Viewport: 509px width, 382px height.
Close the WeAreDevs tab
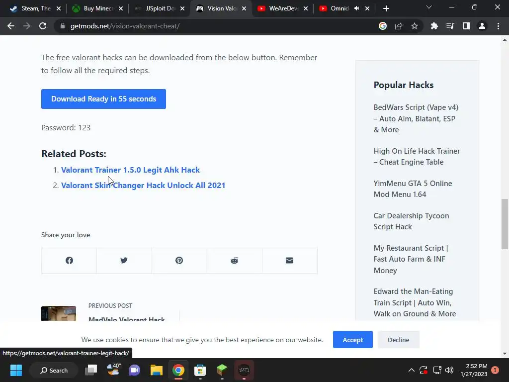(x=306, y=8)
